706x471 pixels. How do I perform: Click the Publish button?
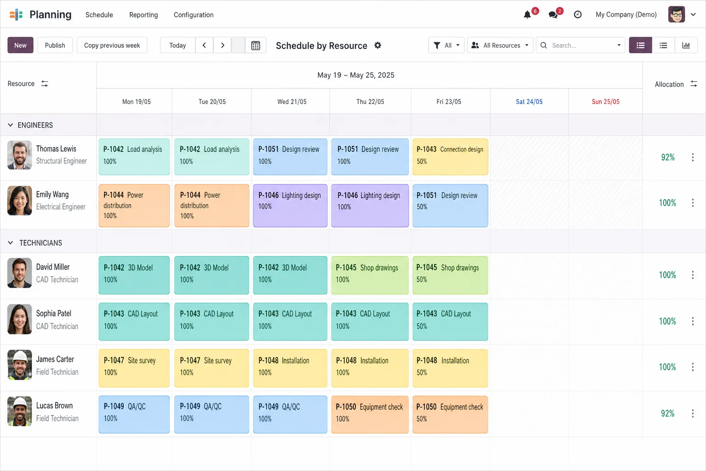[x=55, y=45]
